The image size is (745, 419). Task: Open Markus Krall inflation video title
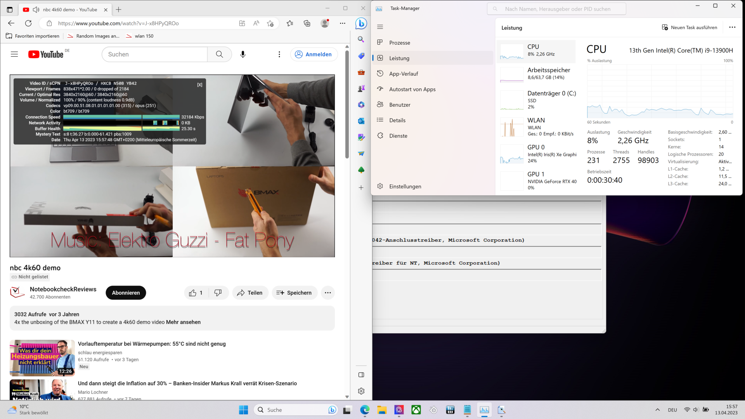pyautogui.click(x=187, y=383)
